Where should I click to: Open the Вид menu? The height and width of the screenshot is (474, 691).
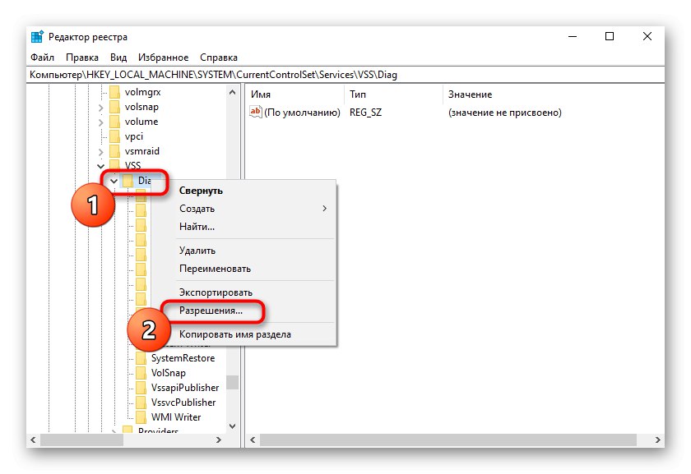point(118,58)
